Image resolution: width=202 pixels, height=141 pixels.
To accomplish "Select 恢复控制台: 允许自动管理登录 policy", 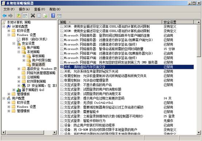I will click(x=86, y=80).
